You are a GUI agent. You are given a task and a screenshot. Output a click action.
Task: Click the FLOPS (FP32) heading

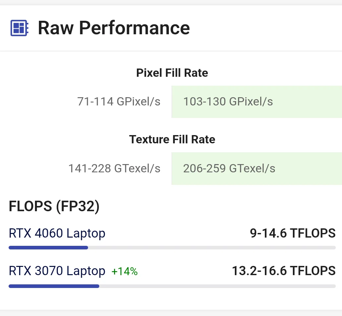pos(54,207)
